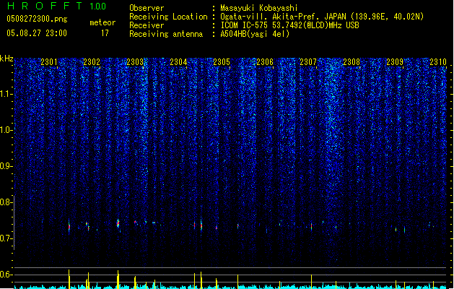The height and width of the screenshot is (289, 454).
Task: Click the 2310 time marker
Action: point(438,62)
